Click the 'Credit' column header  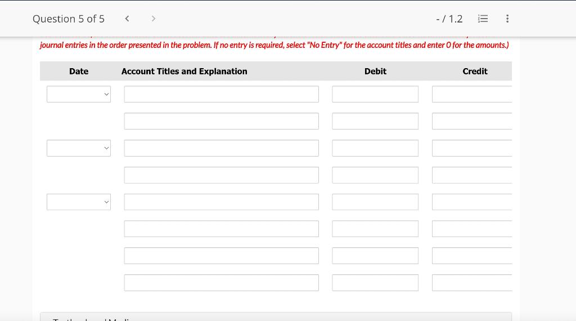475,72
